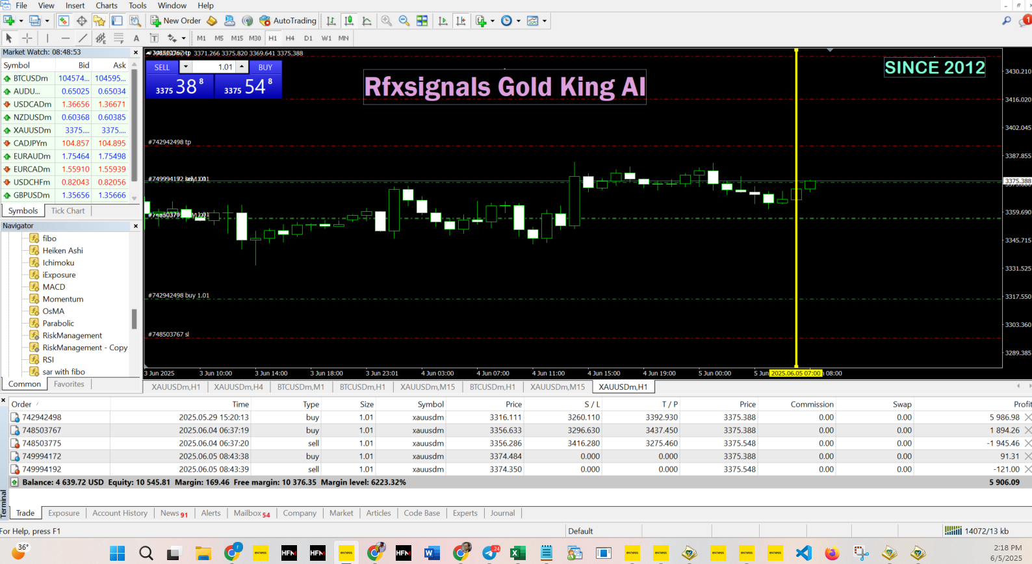Increase lot size with up stepper
This screenshot has width=1032, height=564.
coord(242,67)
